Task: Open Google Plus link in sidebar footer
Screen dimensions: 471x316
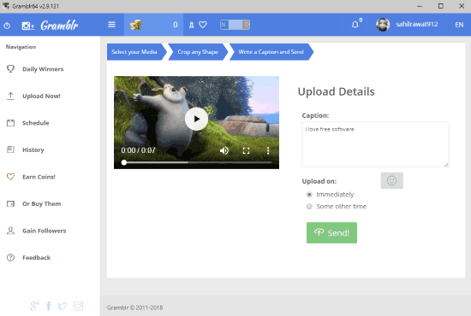Action: click(34, 306)
